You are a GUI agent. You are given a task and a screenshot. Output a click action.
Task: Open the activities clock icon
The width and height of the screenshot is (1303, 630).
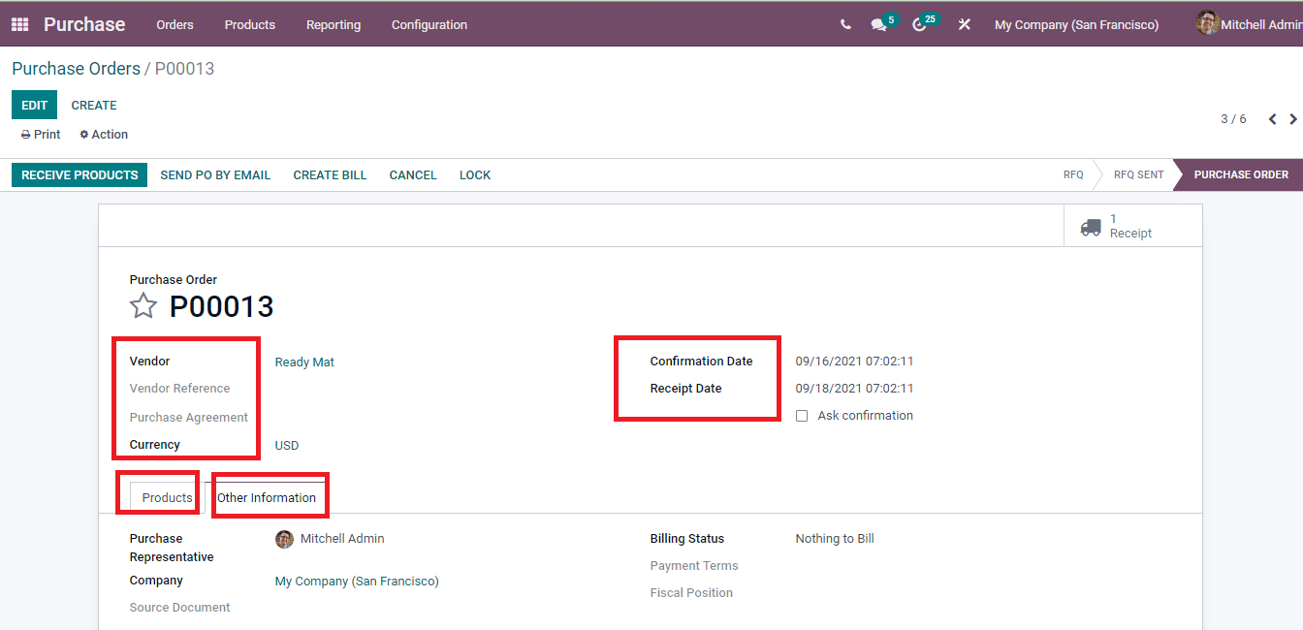[920, 25]
